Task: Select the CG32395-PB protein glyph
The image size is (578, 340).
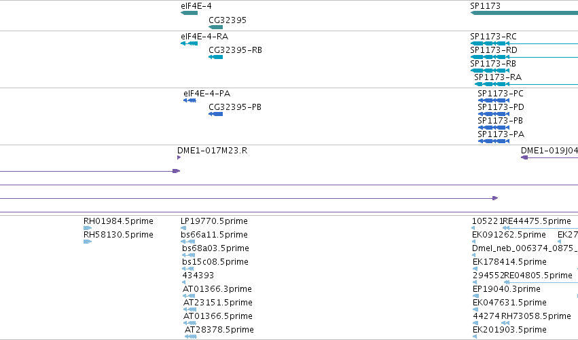Action: pyautogui.click(x=215, y=114)
